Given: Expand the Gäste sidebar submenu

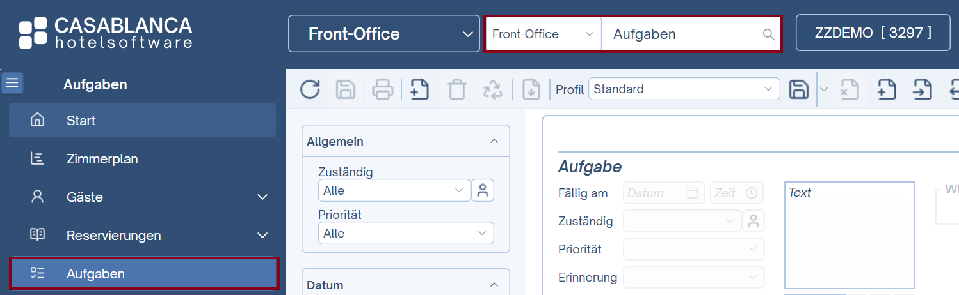Looking at the screenshot, I should coord(262,197).
